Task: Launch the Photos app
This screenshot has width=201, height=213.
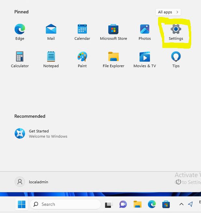Action: click(x=145, y=32)
